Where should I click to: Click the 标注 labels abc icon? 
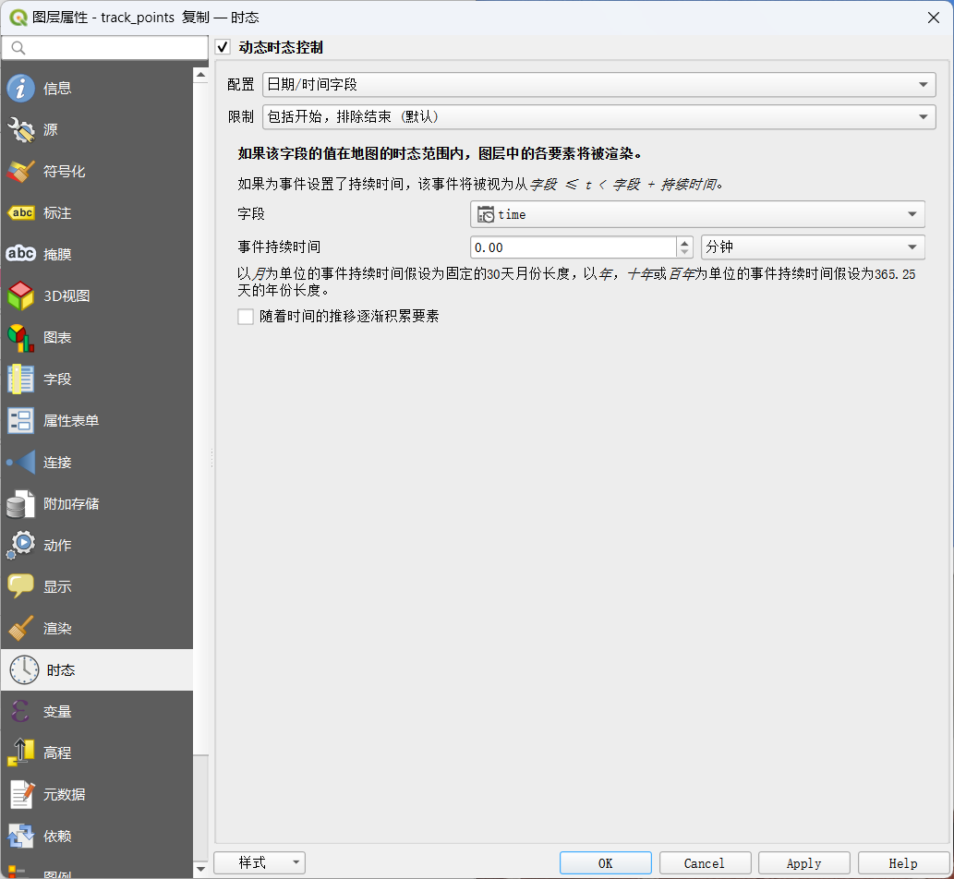[x=20, y=213]
